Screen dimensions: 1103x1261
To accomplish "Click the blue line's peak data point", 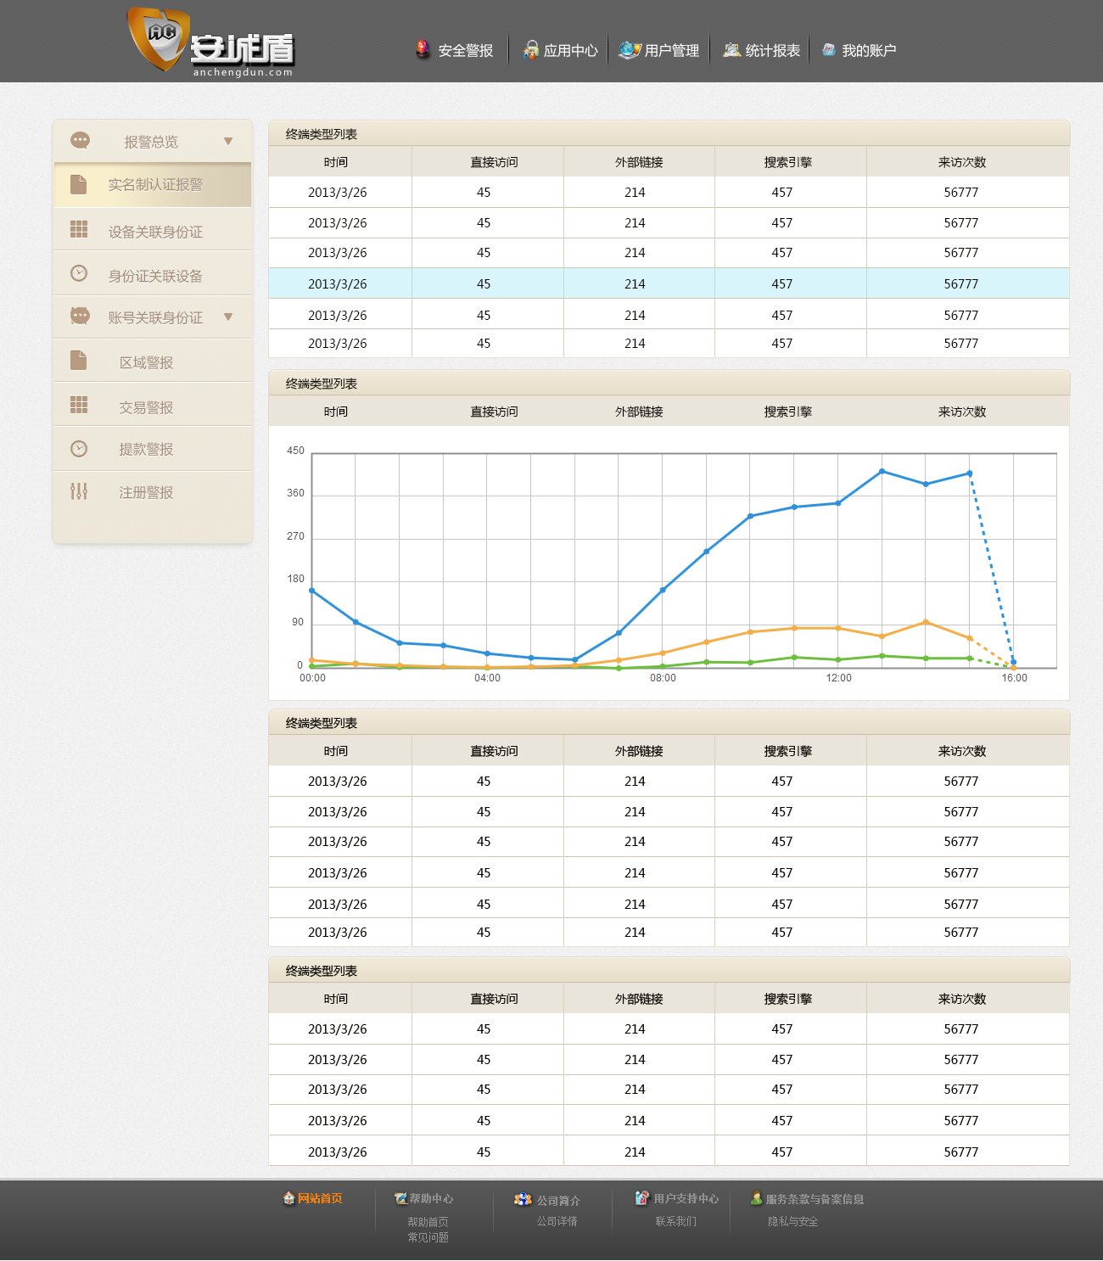I will pos(882,471).
